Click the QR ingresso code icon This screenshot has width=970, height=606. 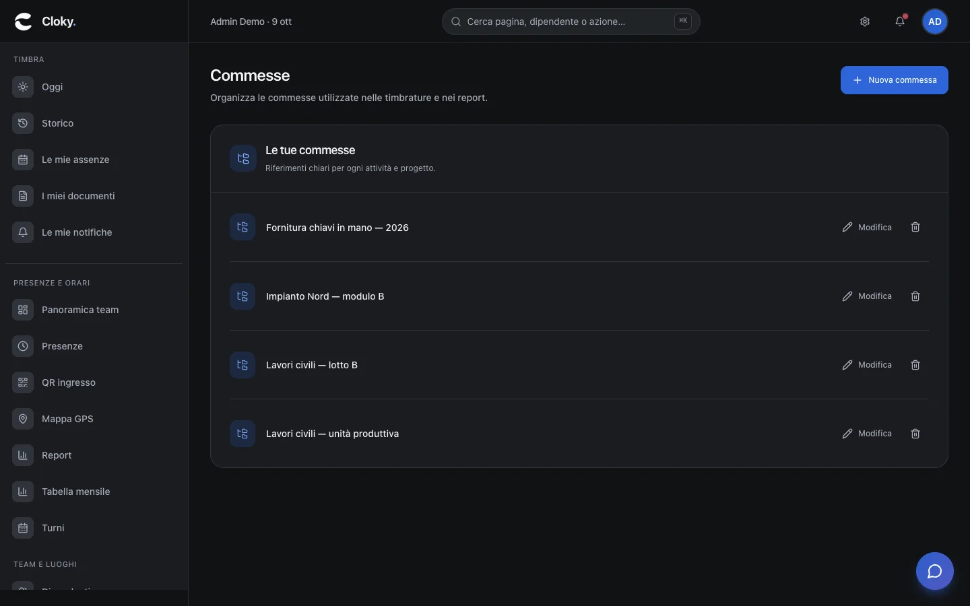[x=23, y=382]
